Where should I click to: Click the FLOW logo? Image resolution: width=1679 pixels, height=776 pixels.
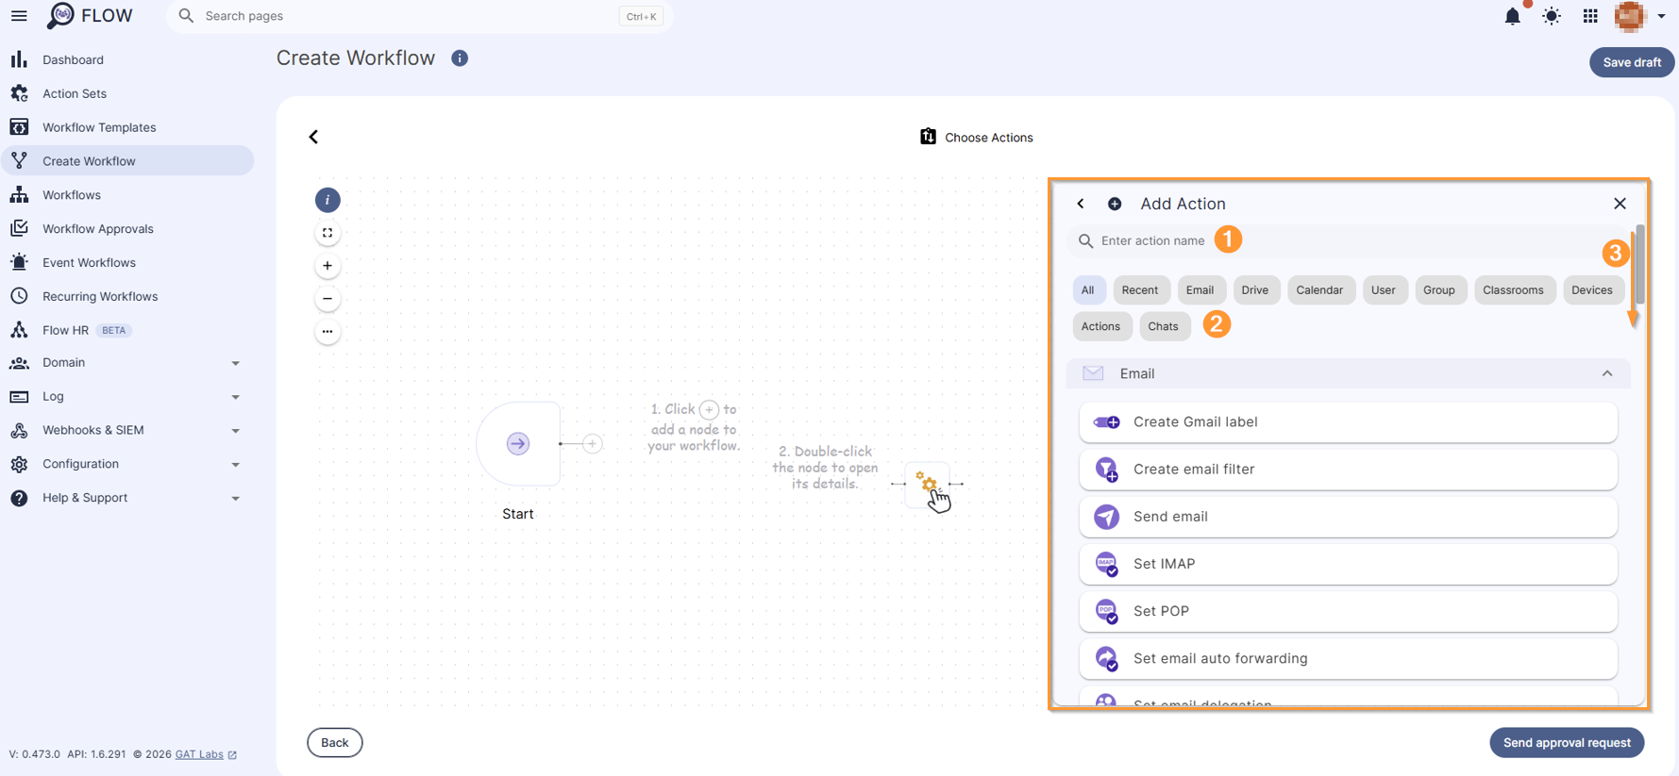point(91,16)
